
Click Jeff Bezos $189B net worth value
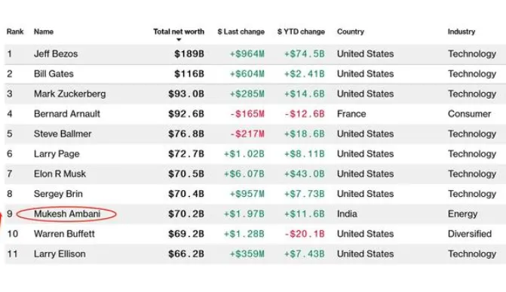[189, 54]
